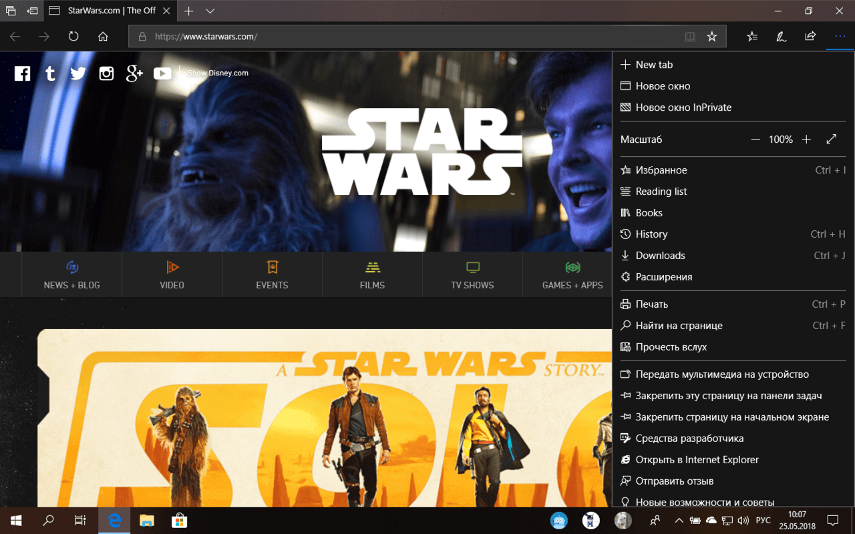Click the Share page icon in toolbar

[810, 37]
